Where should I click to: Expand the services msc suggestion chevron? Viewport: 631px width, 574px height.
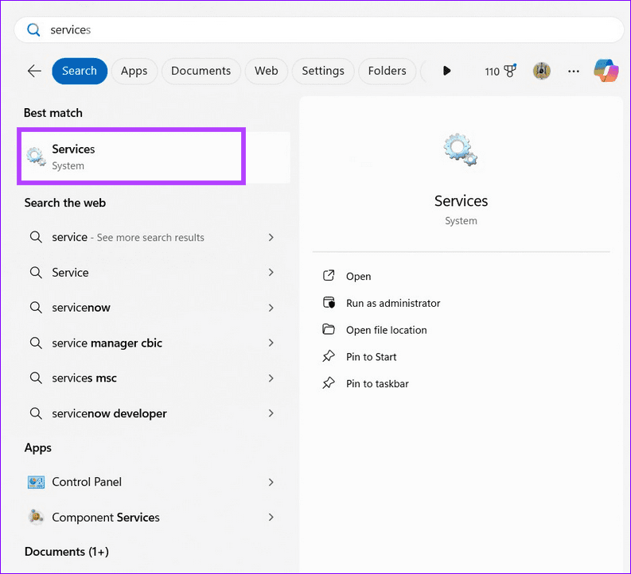[x=271, y=378]
